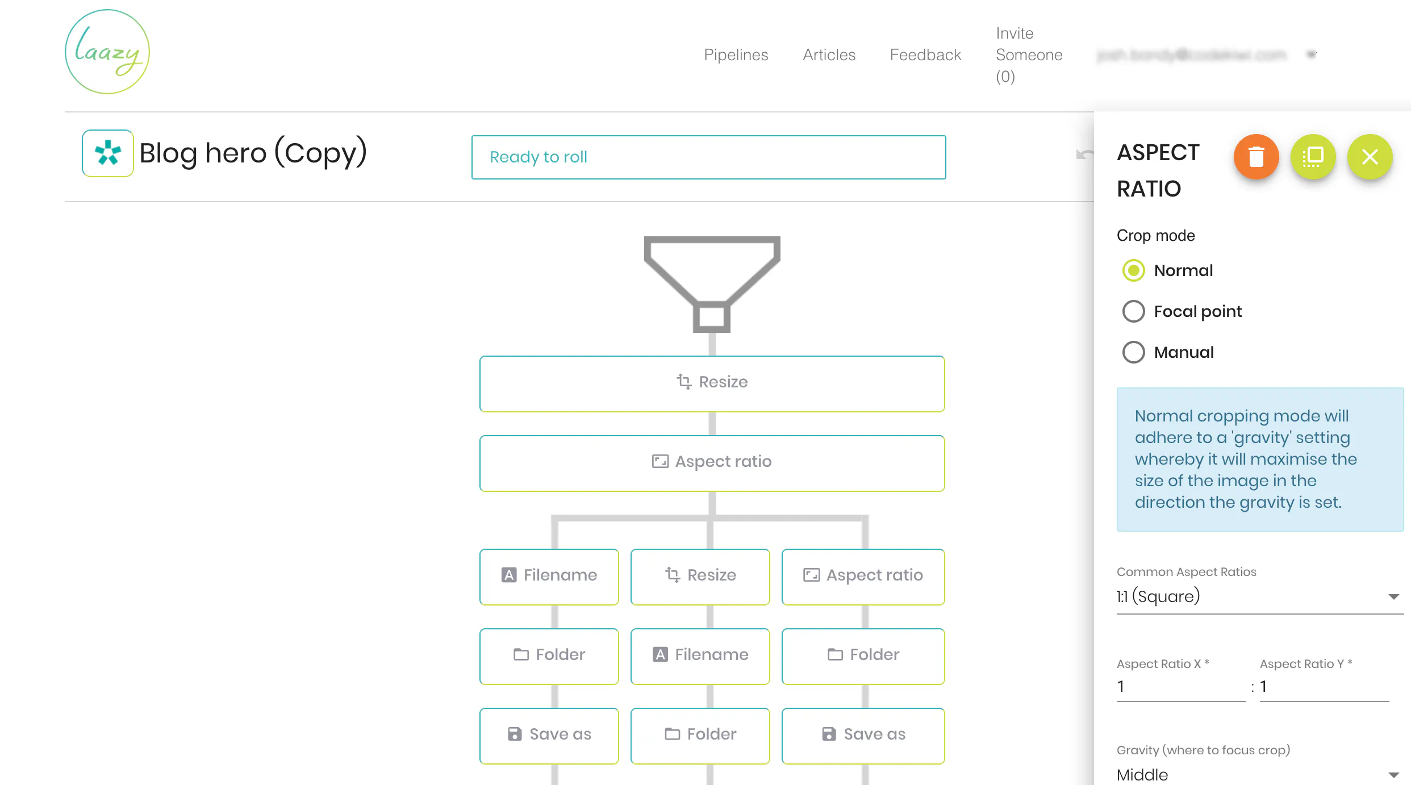Click the disk icon in the right-branch Save as step
The image size is (1411, 785).
tap(829, 734)
